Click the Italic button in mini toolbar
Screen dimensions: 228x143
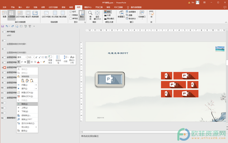22,62
